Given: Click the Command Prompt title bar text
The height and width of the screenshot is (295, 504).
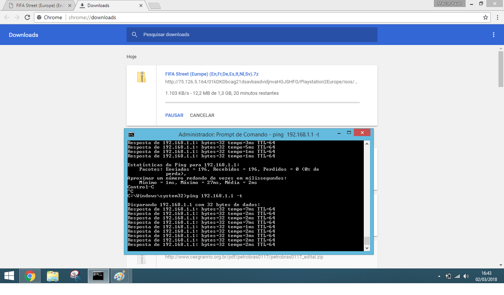Looking at the screenshot, I should click(x=249, y=135).
